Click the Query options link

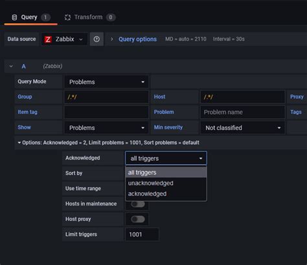pyautogui.click(x=137, y=39)
